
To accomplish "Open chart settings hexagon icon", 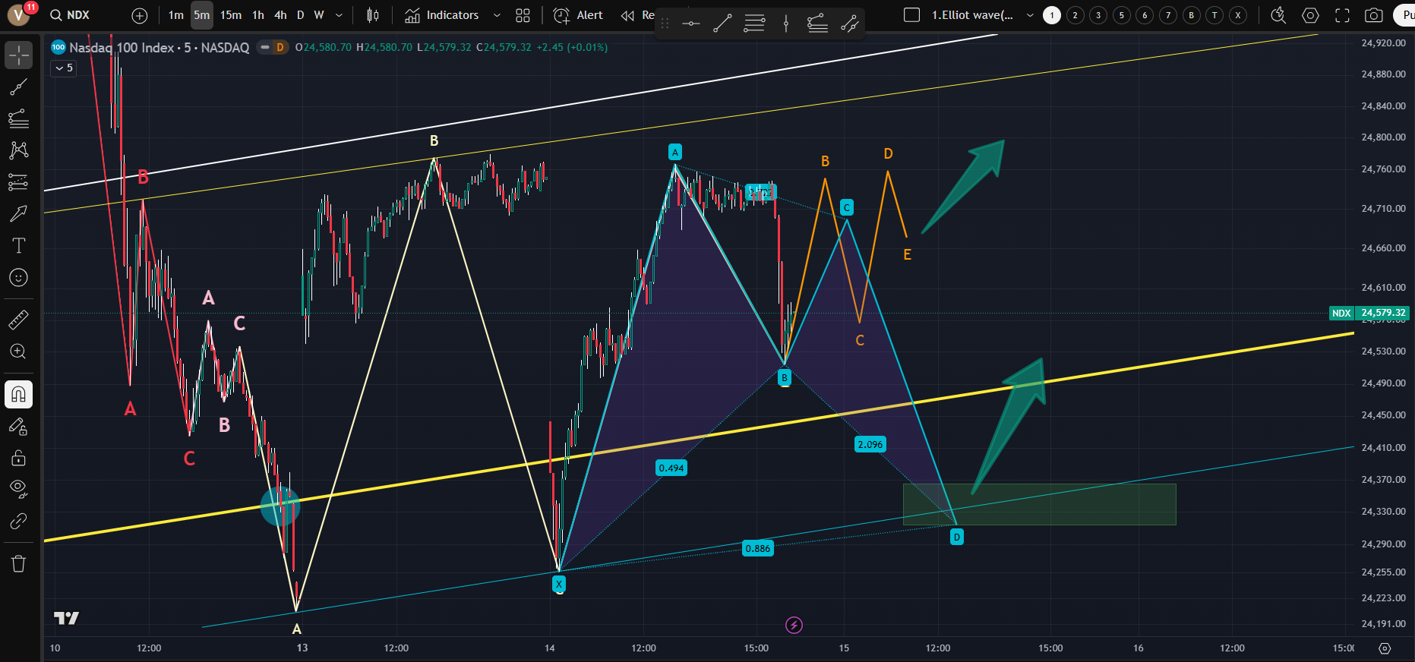I will 1310,15.
